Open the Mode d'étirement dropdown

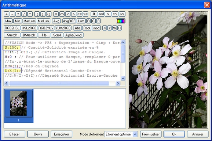[x=121, y=134]
